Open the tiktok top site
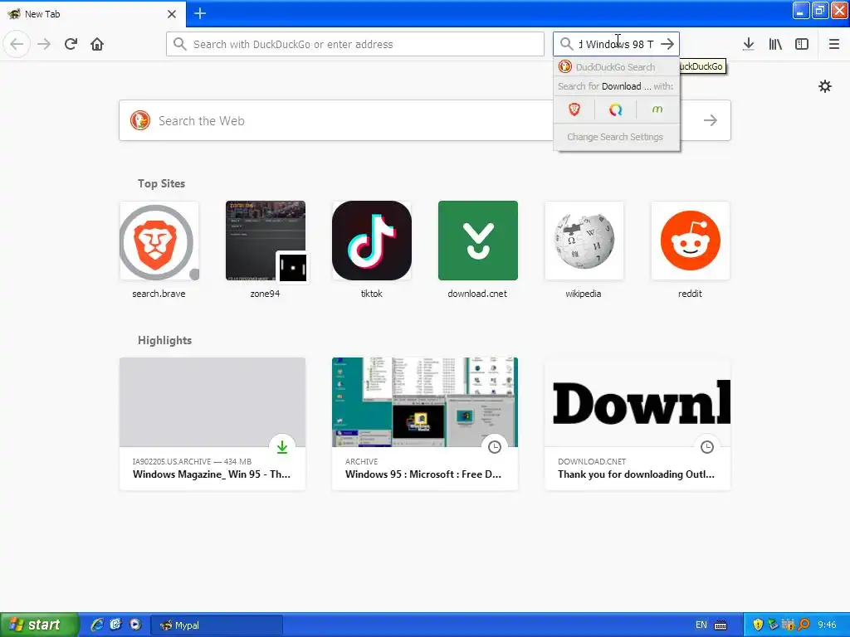The width and height of the screenshot is (850, 637). 371,250
